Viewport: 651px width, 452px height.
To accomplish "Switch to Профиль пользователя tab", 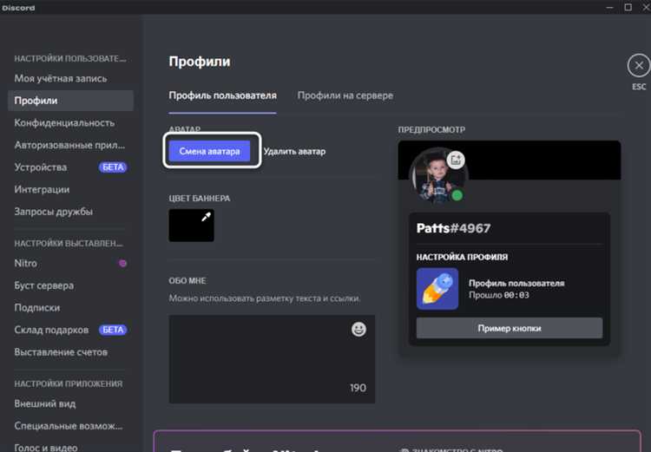I will (x=222, y=95).
